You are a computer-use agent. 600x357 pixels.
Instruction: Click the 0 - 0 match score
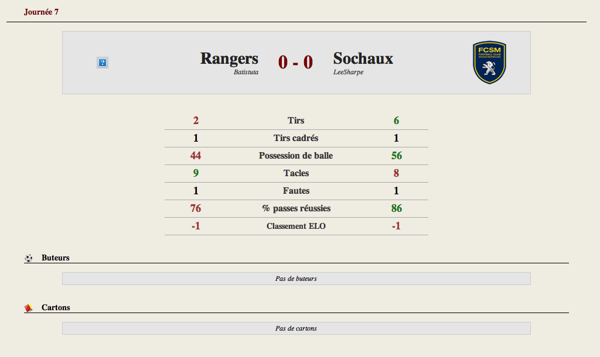[295, 62]
